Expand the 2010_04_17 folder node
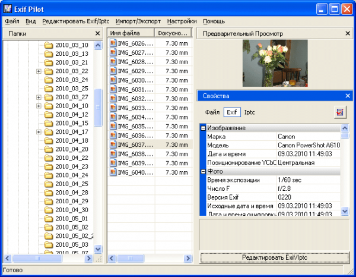This screenshot has height=277, width=356. [x=39, y=132]
